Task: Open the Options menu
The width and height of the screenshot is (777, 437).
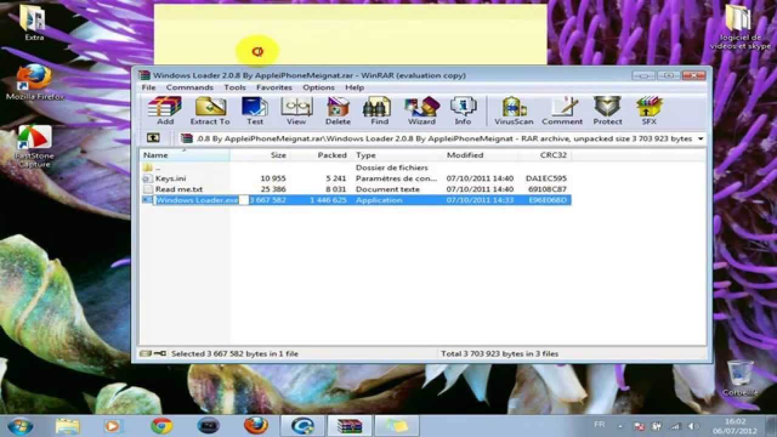Action: [319, 87]
